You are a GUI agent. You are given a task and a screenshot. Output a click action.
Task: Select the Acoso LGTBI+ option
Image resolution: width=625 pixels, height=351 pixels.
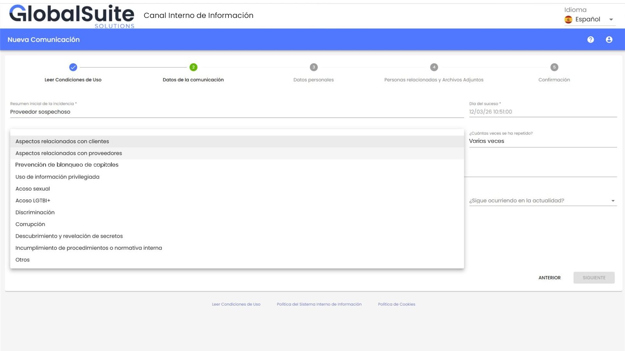point(237,200)
